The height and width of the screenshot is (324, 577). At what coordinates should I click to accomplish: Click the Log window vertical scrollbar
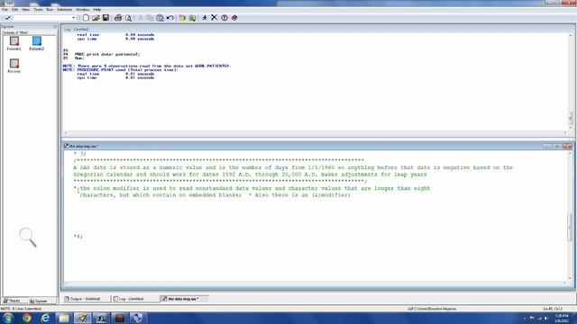point(571,81)
